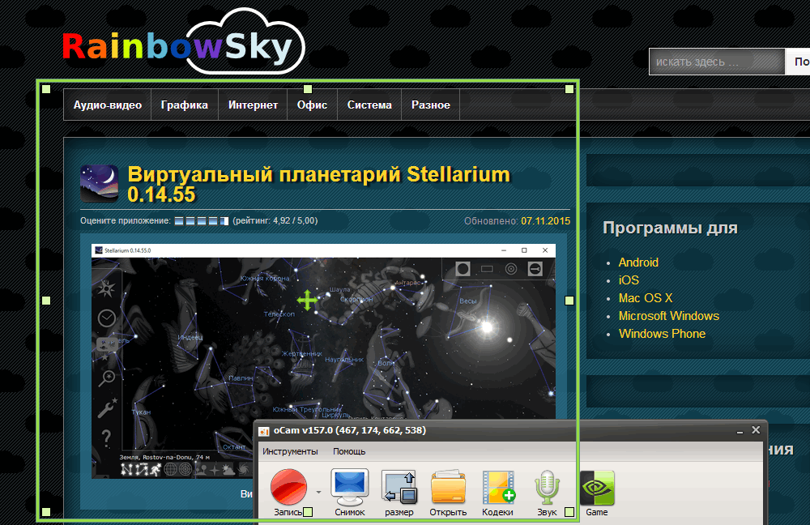This screenshot has height=525, width=810.
Task: Open the dropdown arrow next to Запись
Action: (x=318, y=492)
